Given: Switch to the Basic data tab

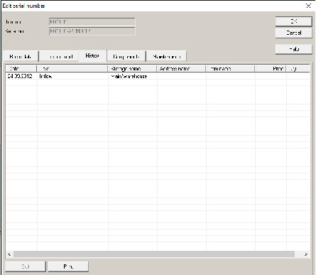Looking at the screenshot, I should pos(21,56).
